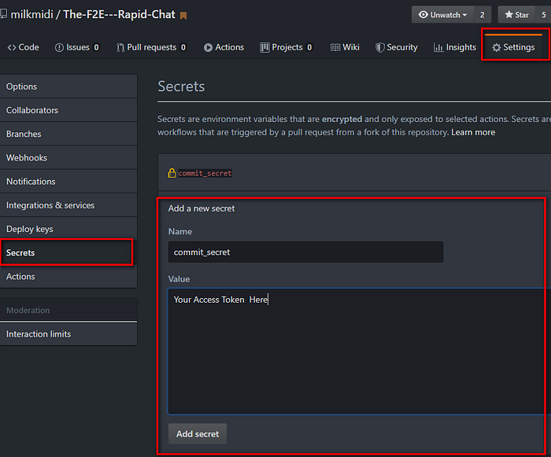Select Secrets in the sidebar

click(67, 252)
